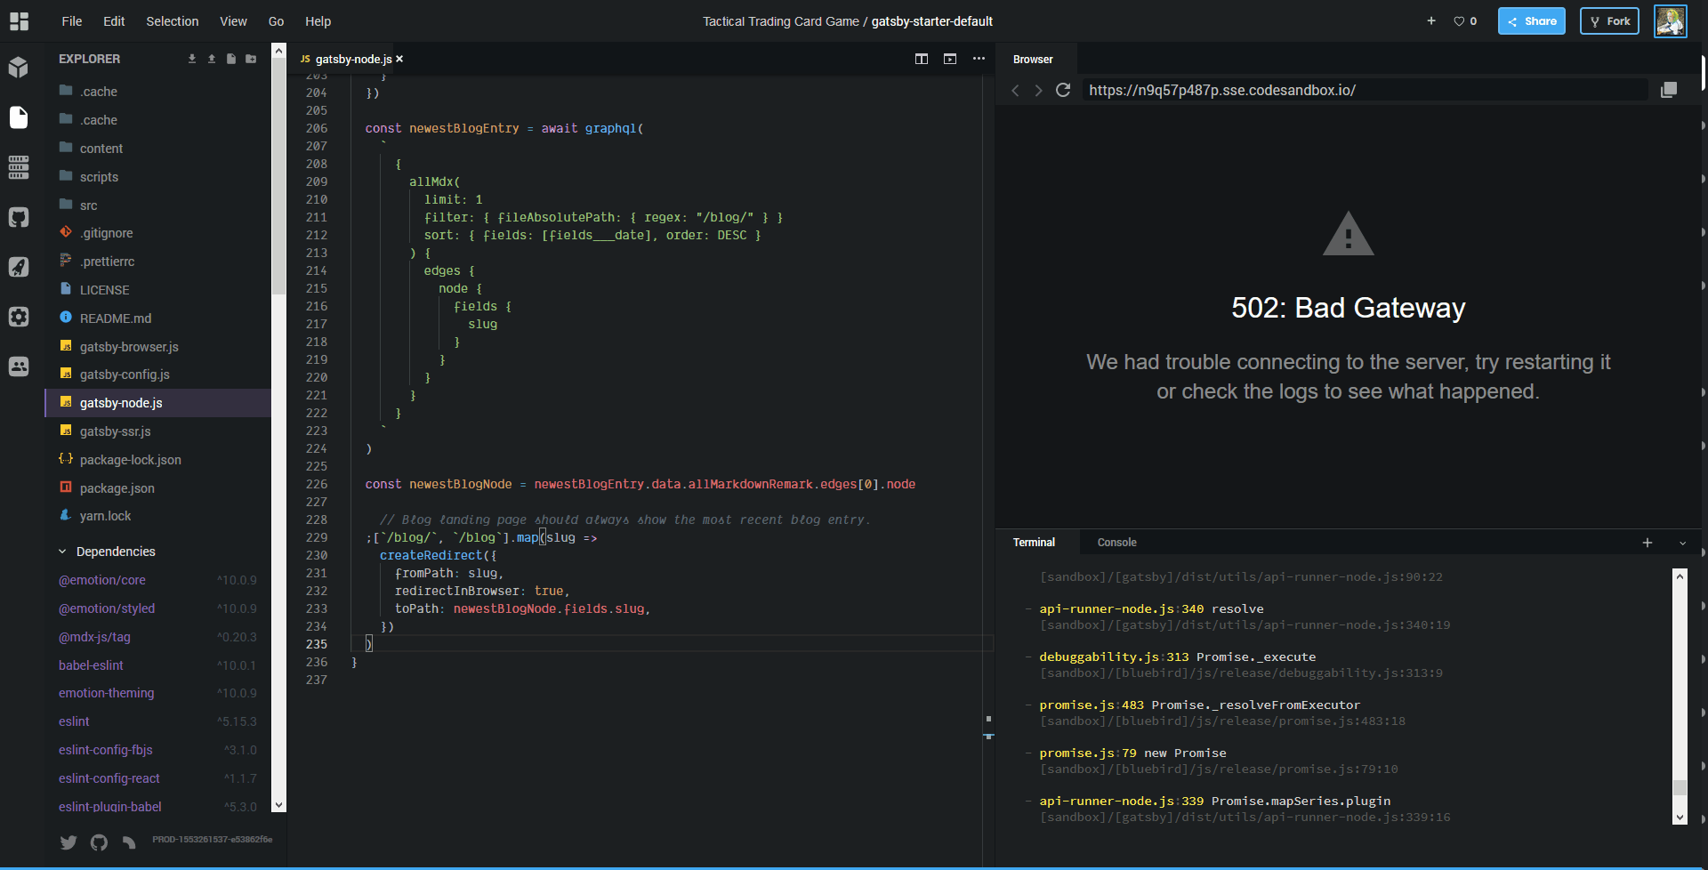Click the New File icon in Explorer
This screenshot has height=870, width=1708.
[231, 59]
